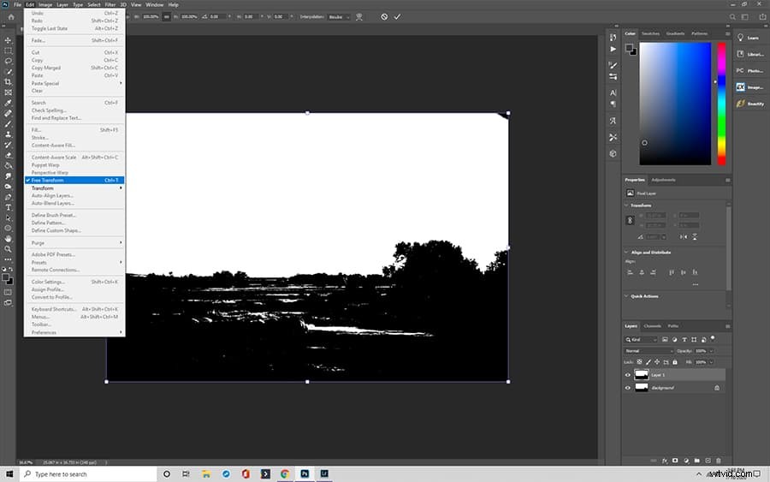Open the Image menu
The width and height of the screenshot is (770, 482).
45,4
